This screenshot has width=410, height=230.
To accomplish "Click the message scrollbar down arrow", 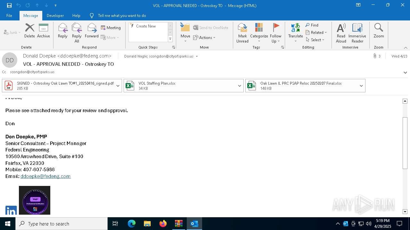I will point(405,211).
